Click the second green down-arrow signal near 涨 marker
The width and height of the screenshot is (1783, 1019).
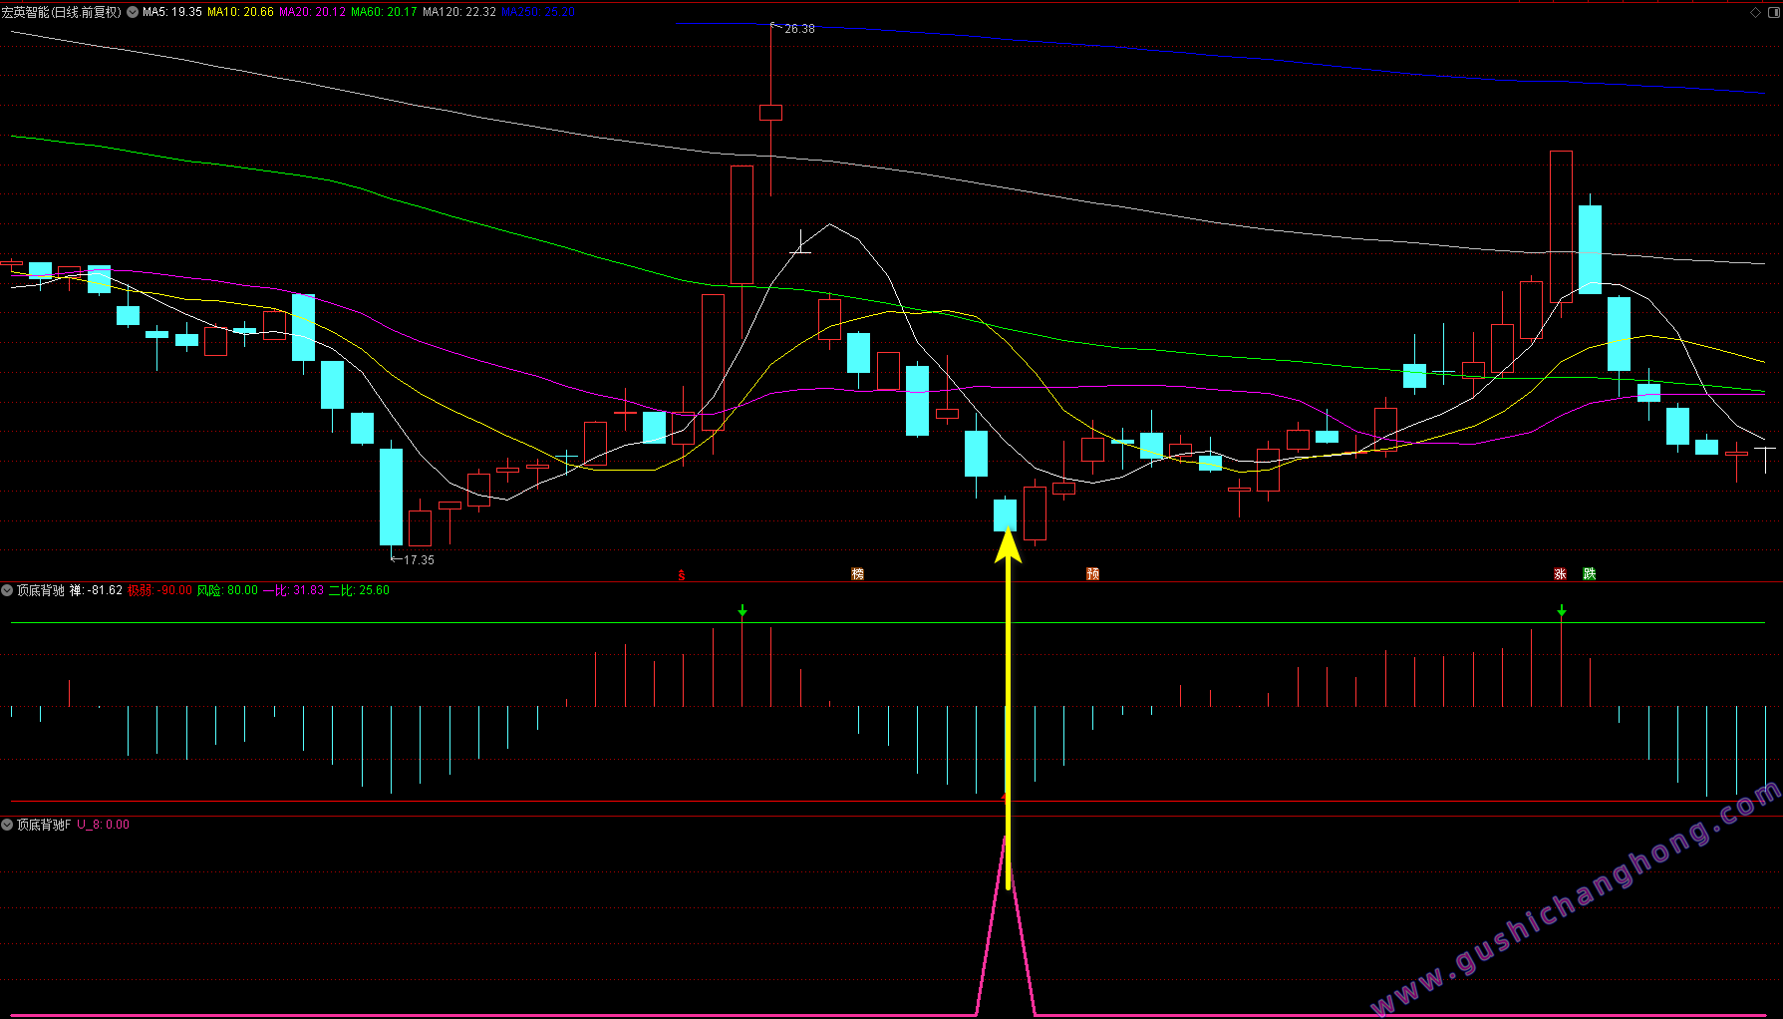1561,610
